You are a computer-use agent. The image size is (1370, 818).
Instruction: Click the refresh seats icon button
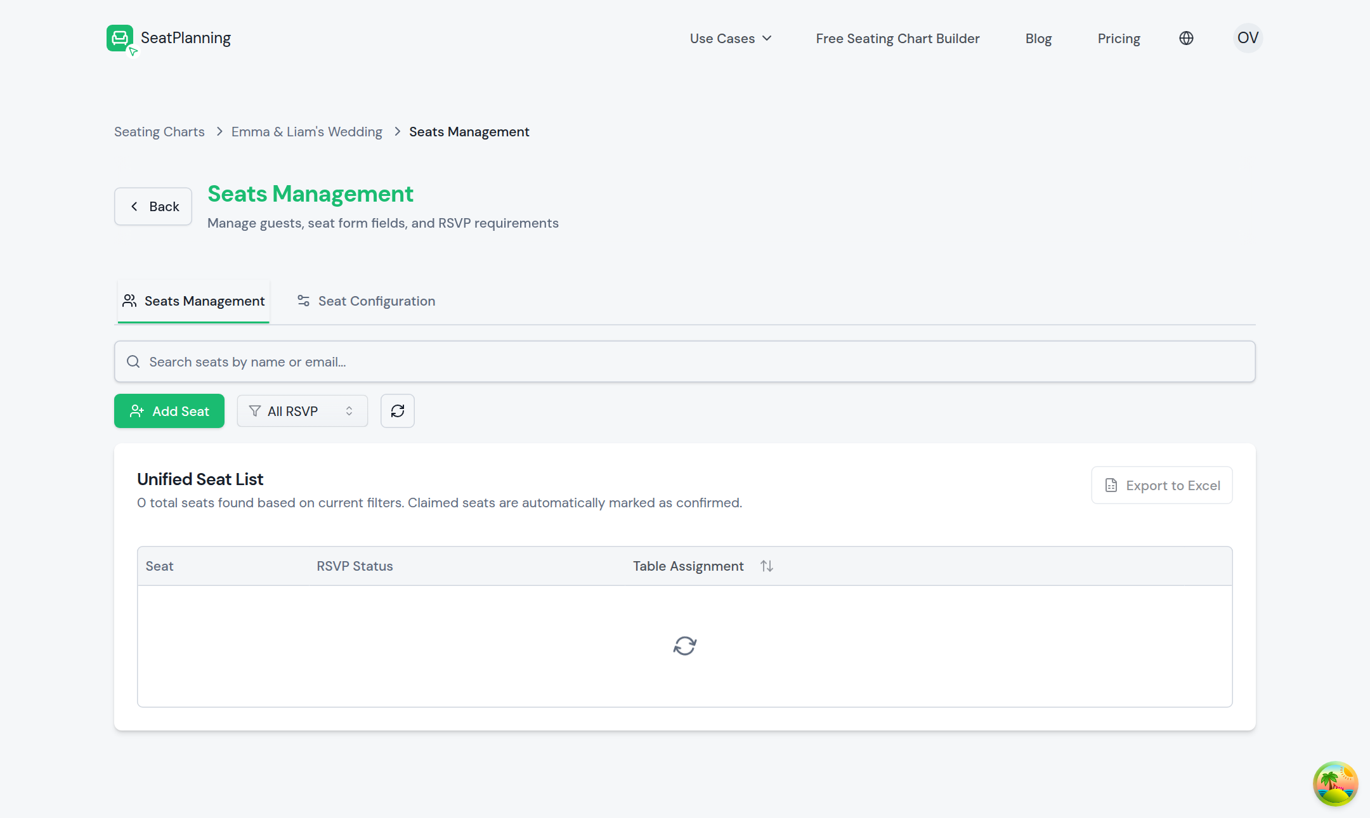tap(398, 411)
